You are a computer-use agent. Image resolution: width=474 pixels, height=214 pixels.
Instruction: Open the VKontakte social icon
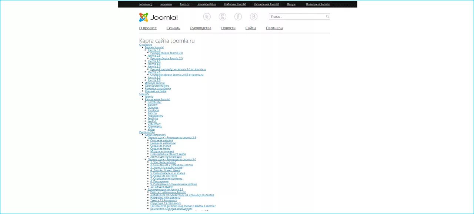click(254, 17)
